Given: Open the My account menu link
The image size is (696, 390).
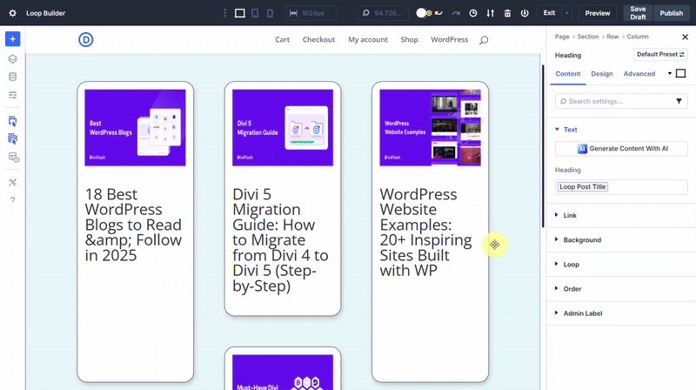Looking at the screenshot, I should pos(368,39).
